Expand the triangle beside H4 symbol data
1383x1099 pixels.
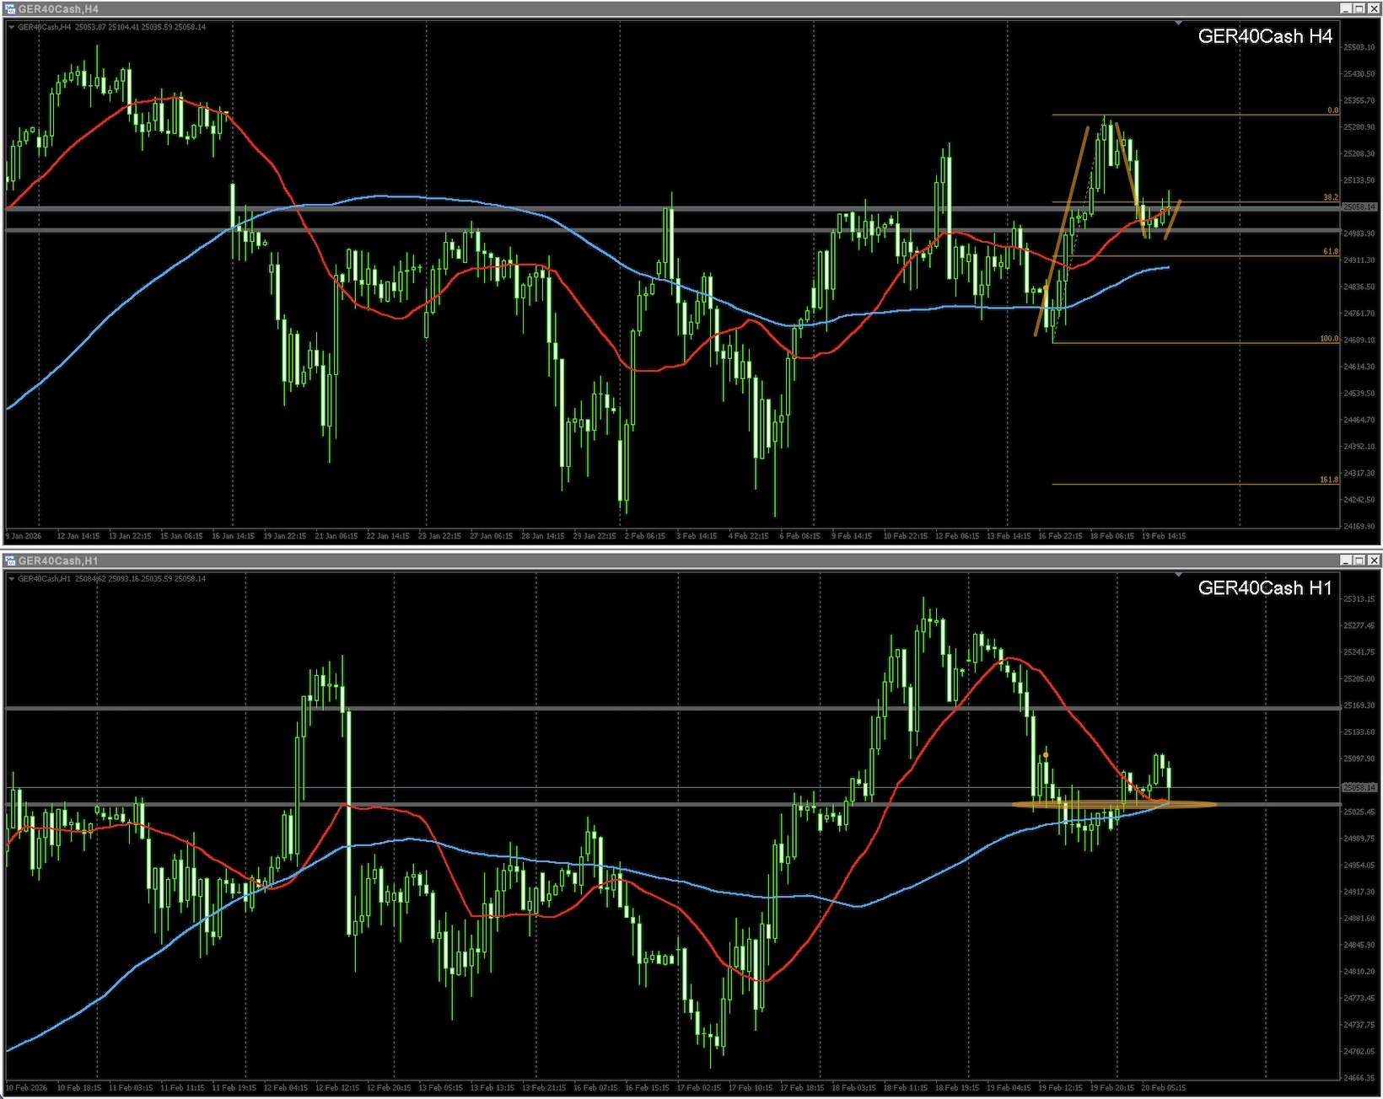click(11, 27)
